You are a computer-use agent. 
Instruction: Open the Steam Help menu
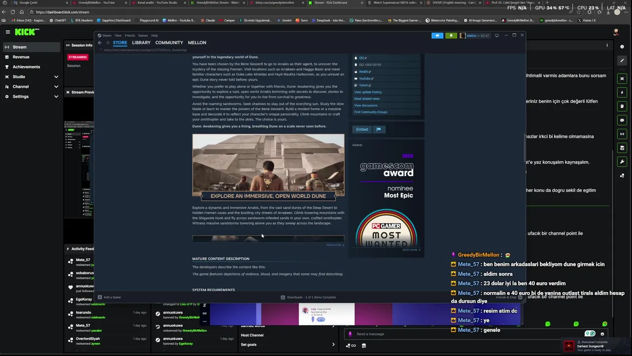pos(155,36)
